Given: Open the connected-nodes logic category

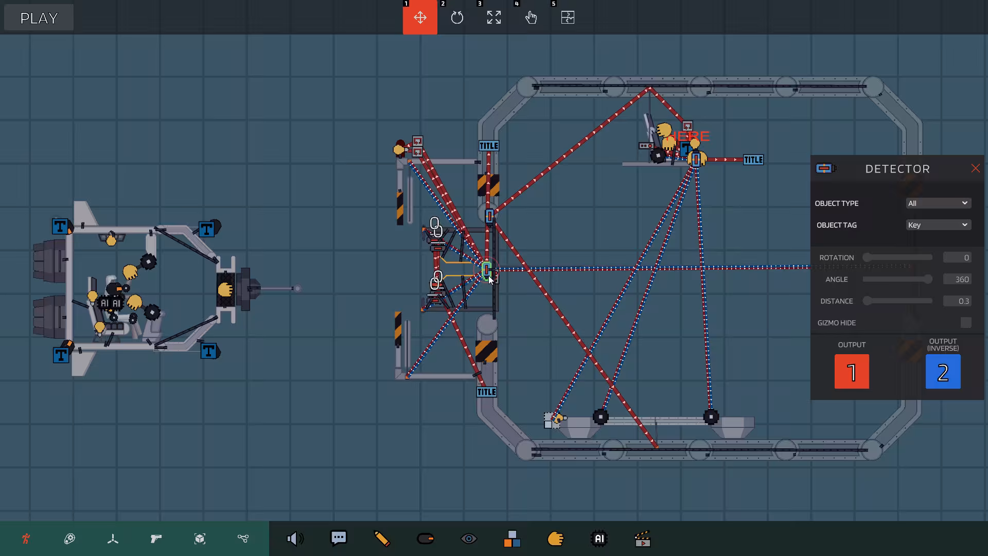Looking at the screenshot, I should coord(243,538).
